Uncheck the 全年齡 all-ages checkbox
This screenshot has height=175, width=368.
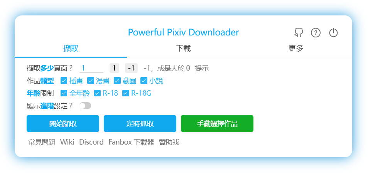click(x=64, y=93)
